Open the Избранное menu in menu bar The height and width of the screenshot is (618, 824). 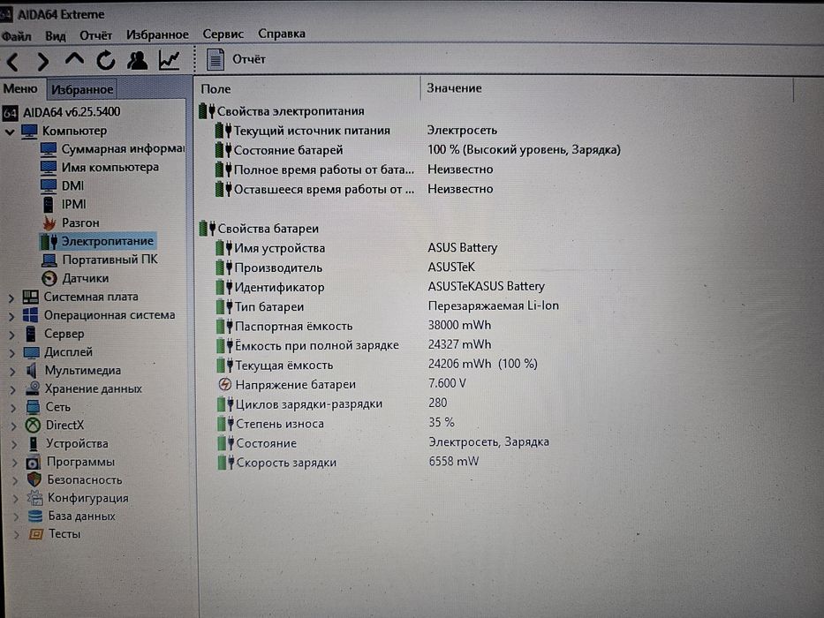[157, 34]
